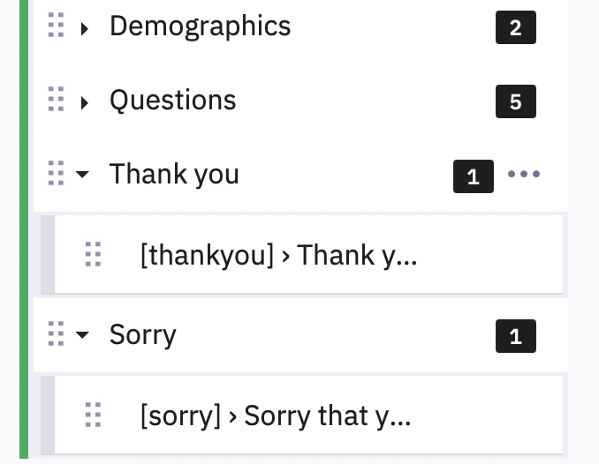Click the [sorry] question drag handle
Viewport: 599px width, 464px height.
click(93, 415)
